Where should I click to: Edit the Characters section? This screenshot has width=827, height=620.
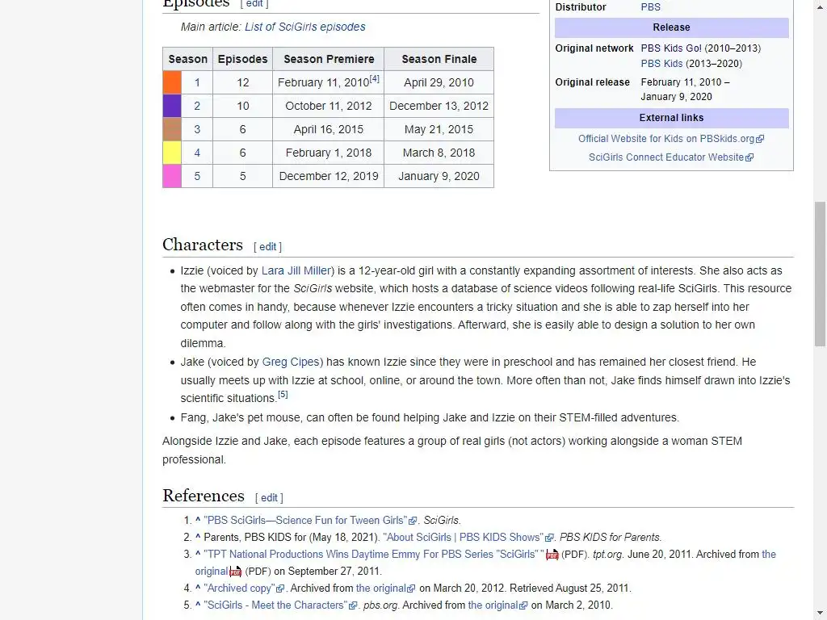(x=267, y=247)
